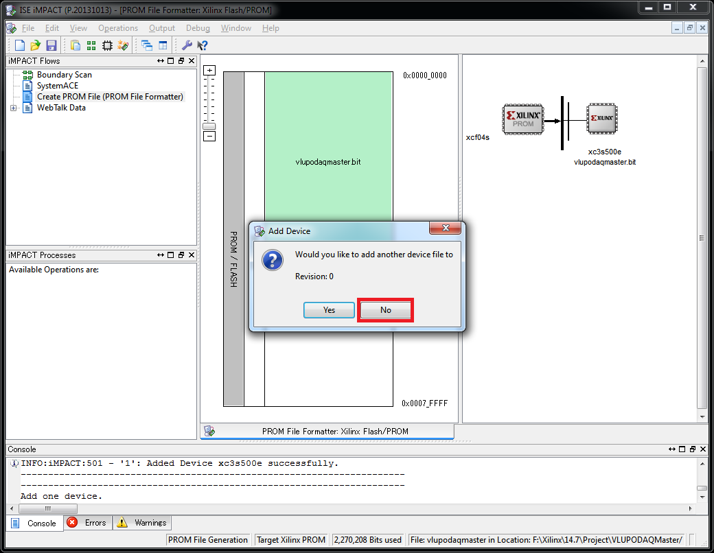Click '2,270,208 Bits used' in status bar
Screen dimensions: 714x553
tap(368, 540)
